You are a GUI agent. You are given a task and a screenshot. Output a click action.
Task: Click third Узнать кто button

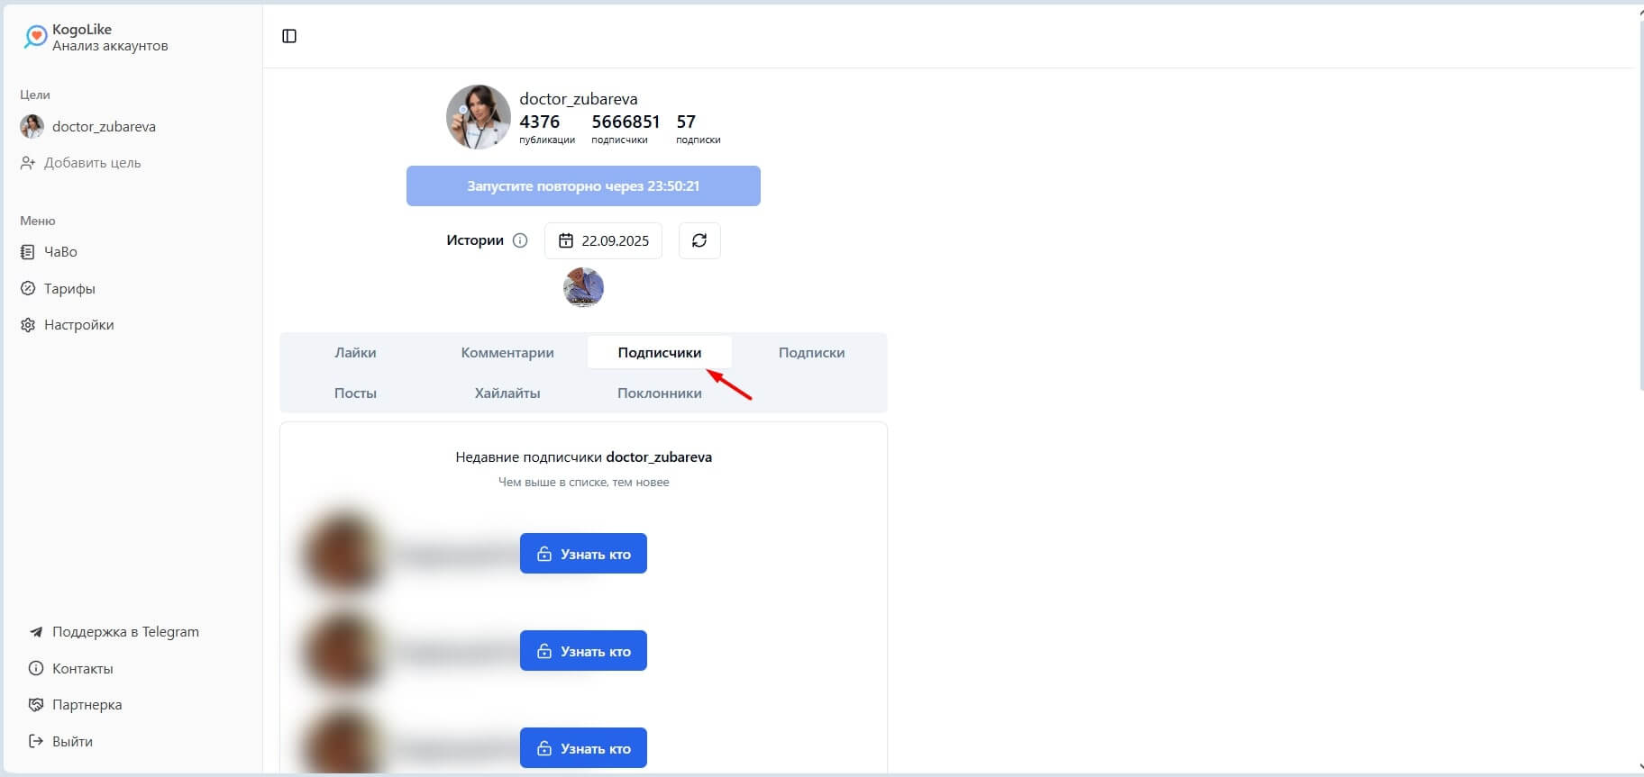pos(583,748)
